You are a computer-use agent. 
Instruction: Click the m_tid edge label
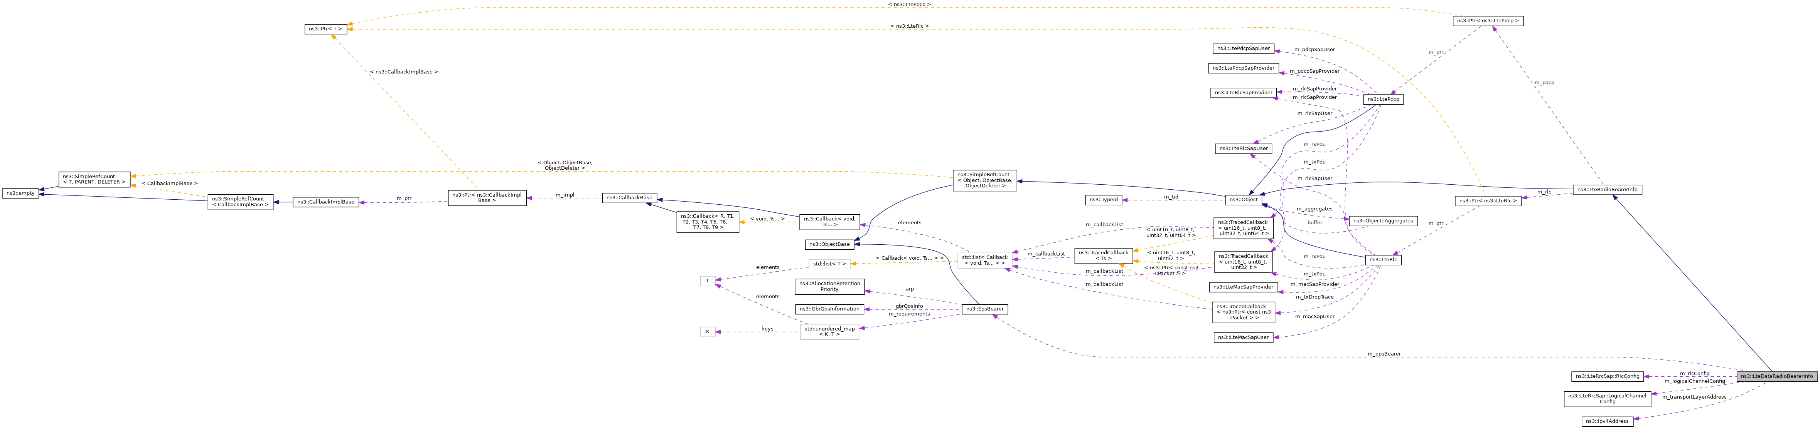click(x=1171, y=197)
